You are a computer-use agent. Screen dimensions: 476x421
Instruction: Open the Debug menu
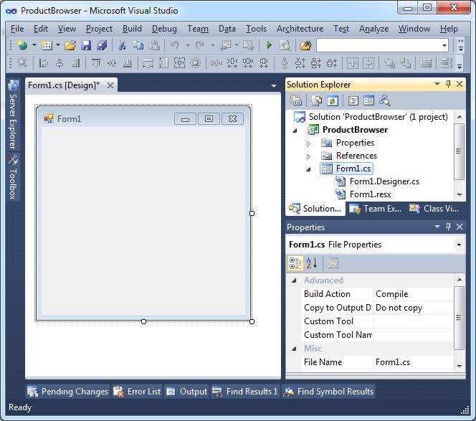pos(164,29)
